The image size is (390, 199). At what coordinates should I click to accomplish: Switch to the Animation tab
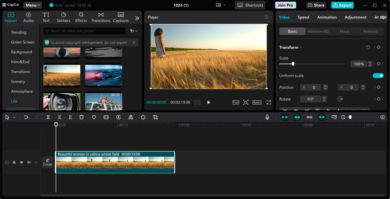click(x=327, y=17)
